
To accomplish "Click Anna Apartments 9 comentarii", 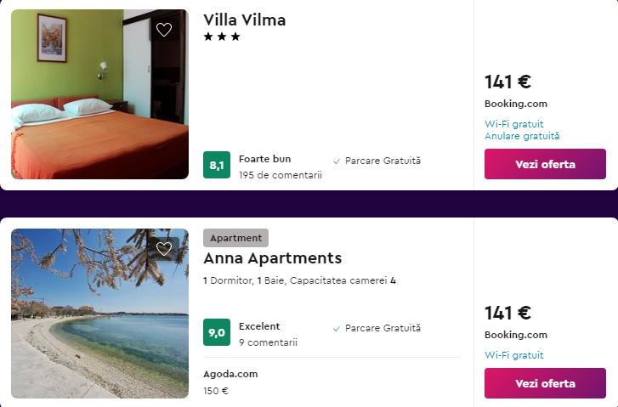I will coord(268,342).
